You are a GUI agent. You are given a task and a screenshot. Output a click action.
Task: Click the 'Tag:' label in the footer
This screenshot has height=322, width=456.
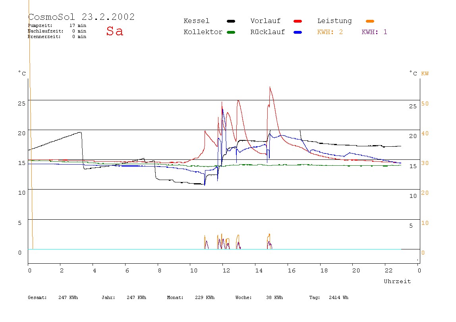(314, 297)
